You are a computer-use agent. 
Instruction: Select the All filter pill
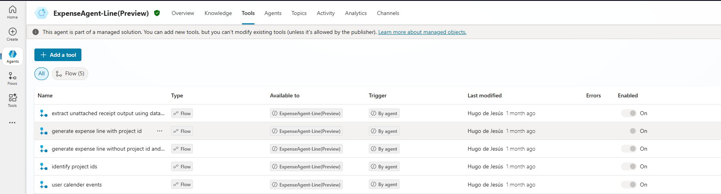click(42, 74)
